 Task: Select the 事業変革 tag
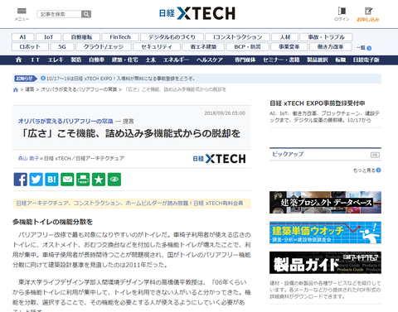click(289, 46)
